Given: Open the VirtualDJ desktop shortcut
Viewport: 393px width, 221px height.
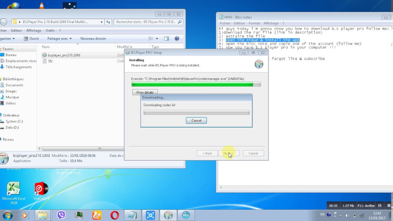Looking at the screenshot, I should click(41, 191).
